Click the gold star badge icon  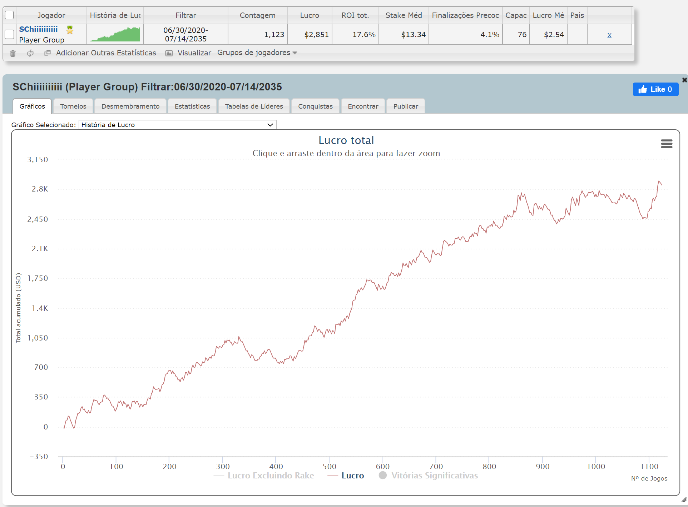point(70,30)
